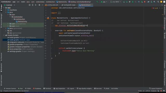
Task: Open the Device Manager toolbar icon
Action: [x=151, y=2]
